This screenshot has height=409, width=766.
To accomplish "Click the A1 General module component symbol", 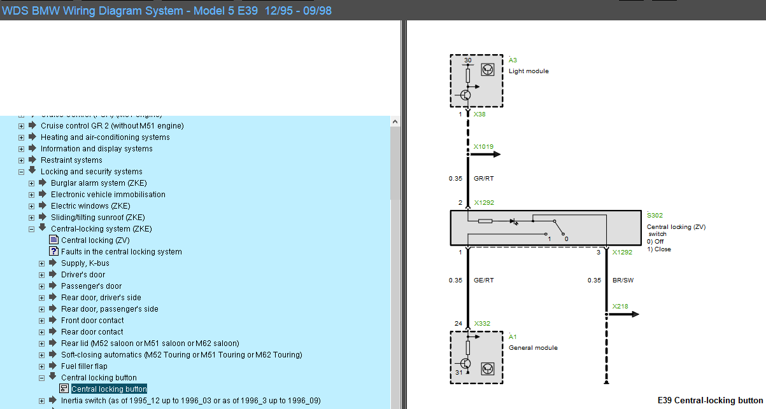I will click(478, 357).
